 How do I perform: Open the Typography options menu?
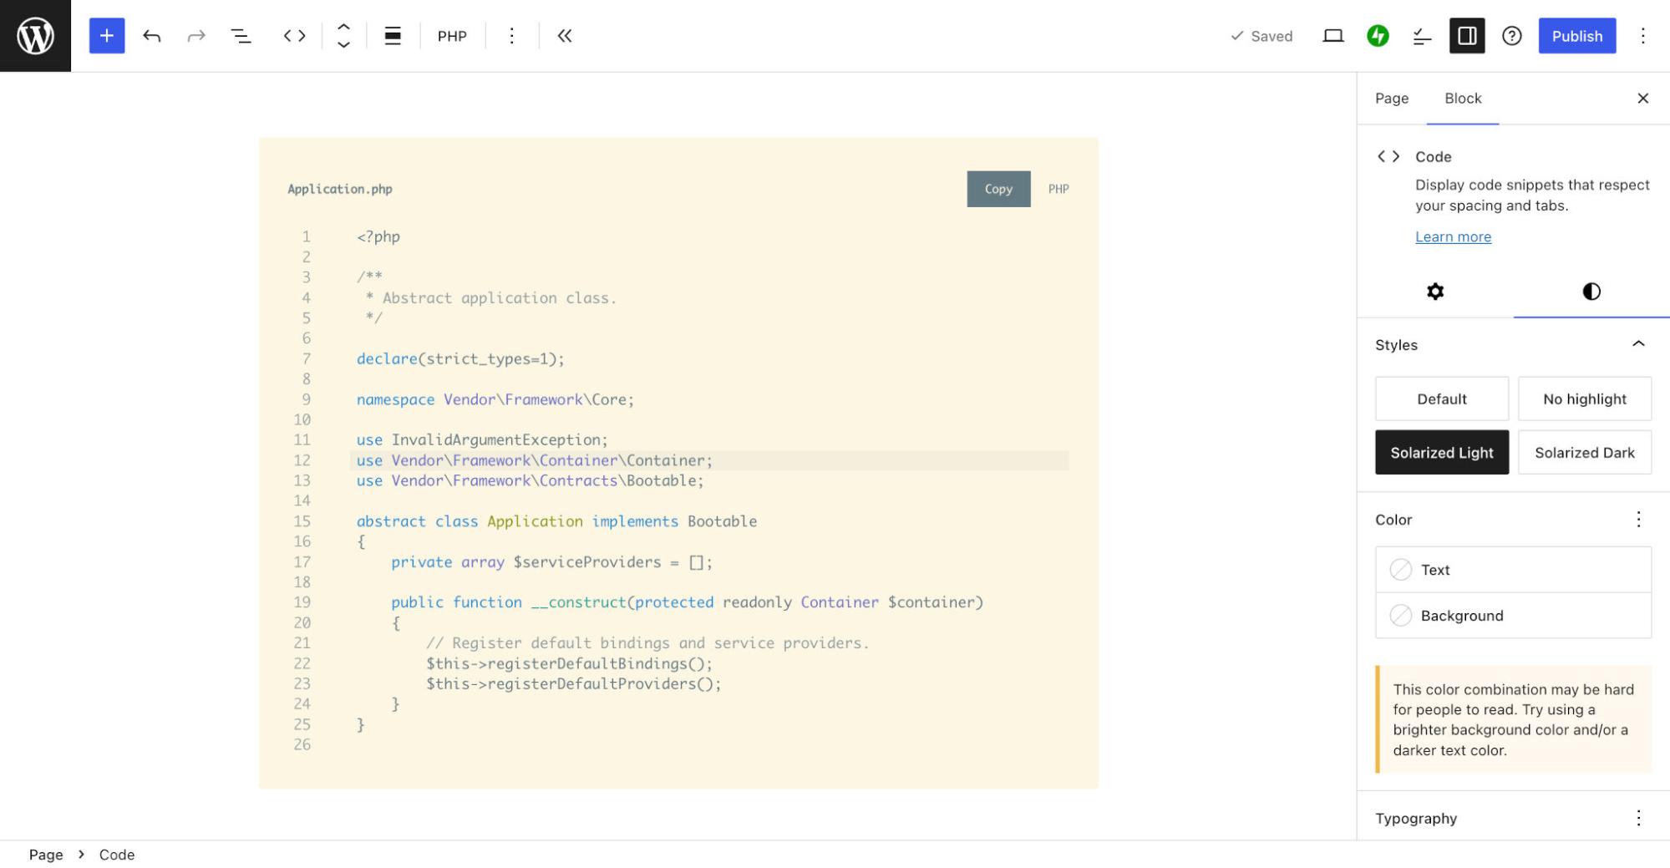(x=1638, y=818)
